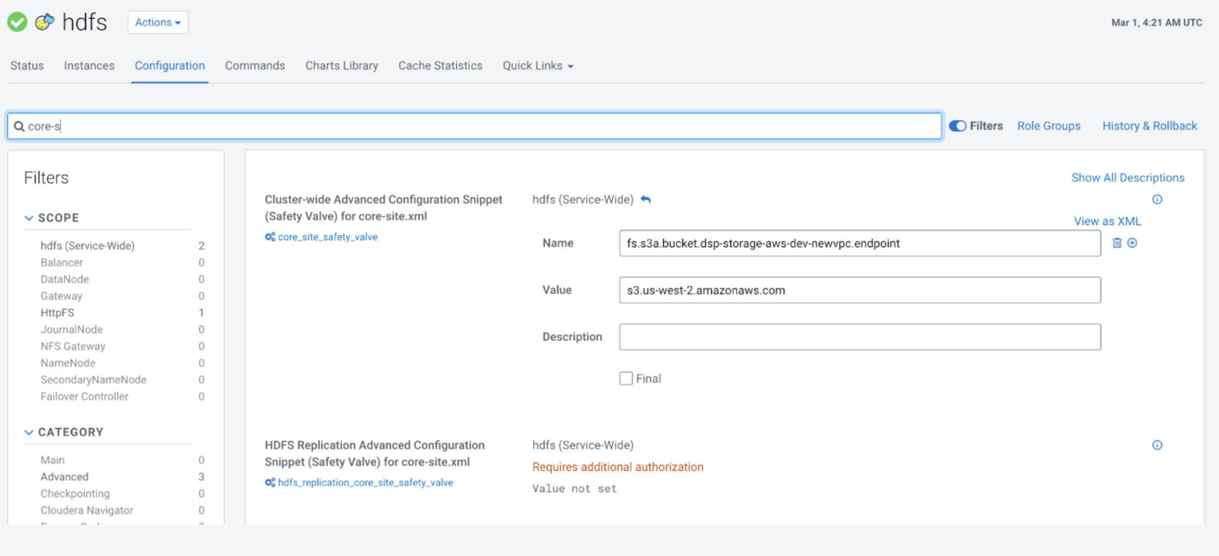This screenshot has width=1219, height=556.
Task: Open the Actions dropdown
Action: (158, 22)
